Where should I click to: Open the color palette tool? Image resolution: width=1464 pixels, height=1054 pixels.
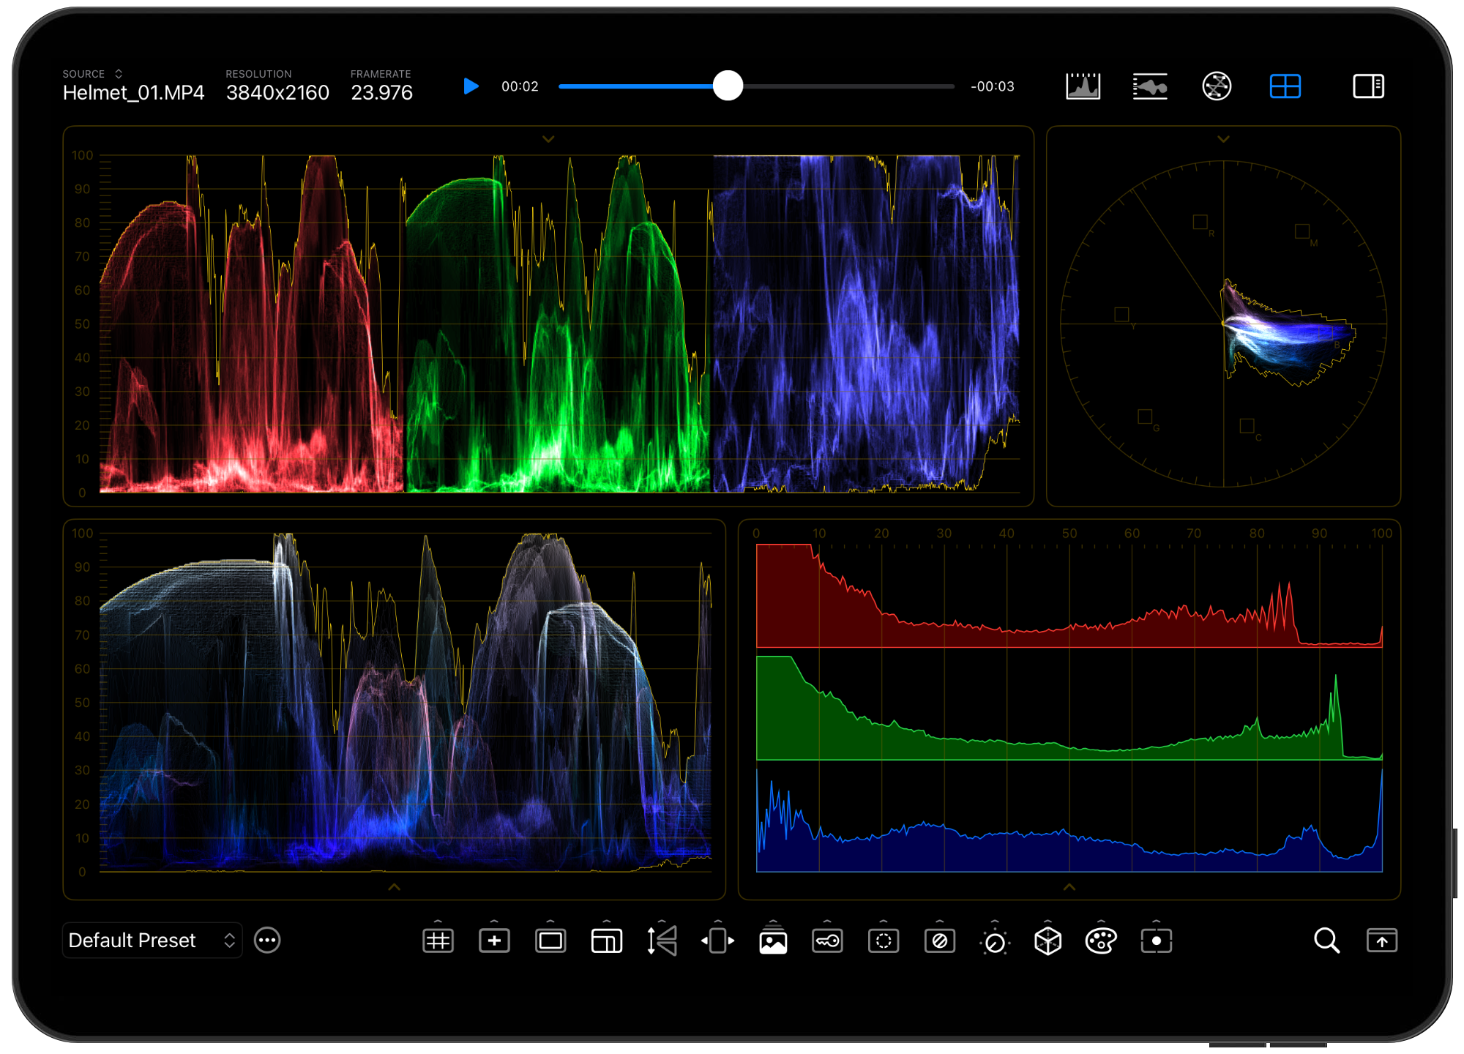point(1101,941)
